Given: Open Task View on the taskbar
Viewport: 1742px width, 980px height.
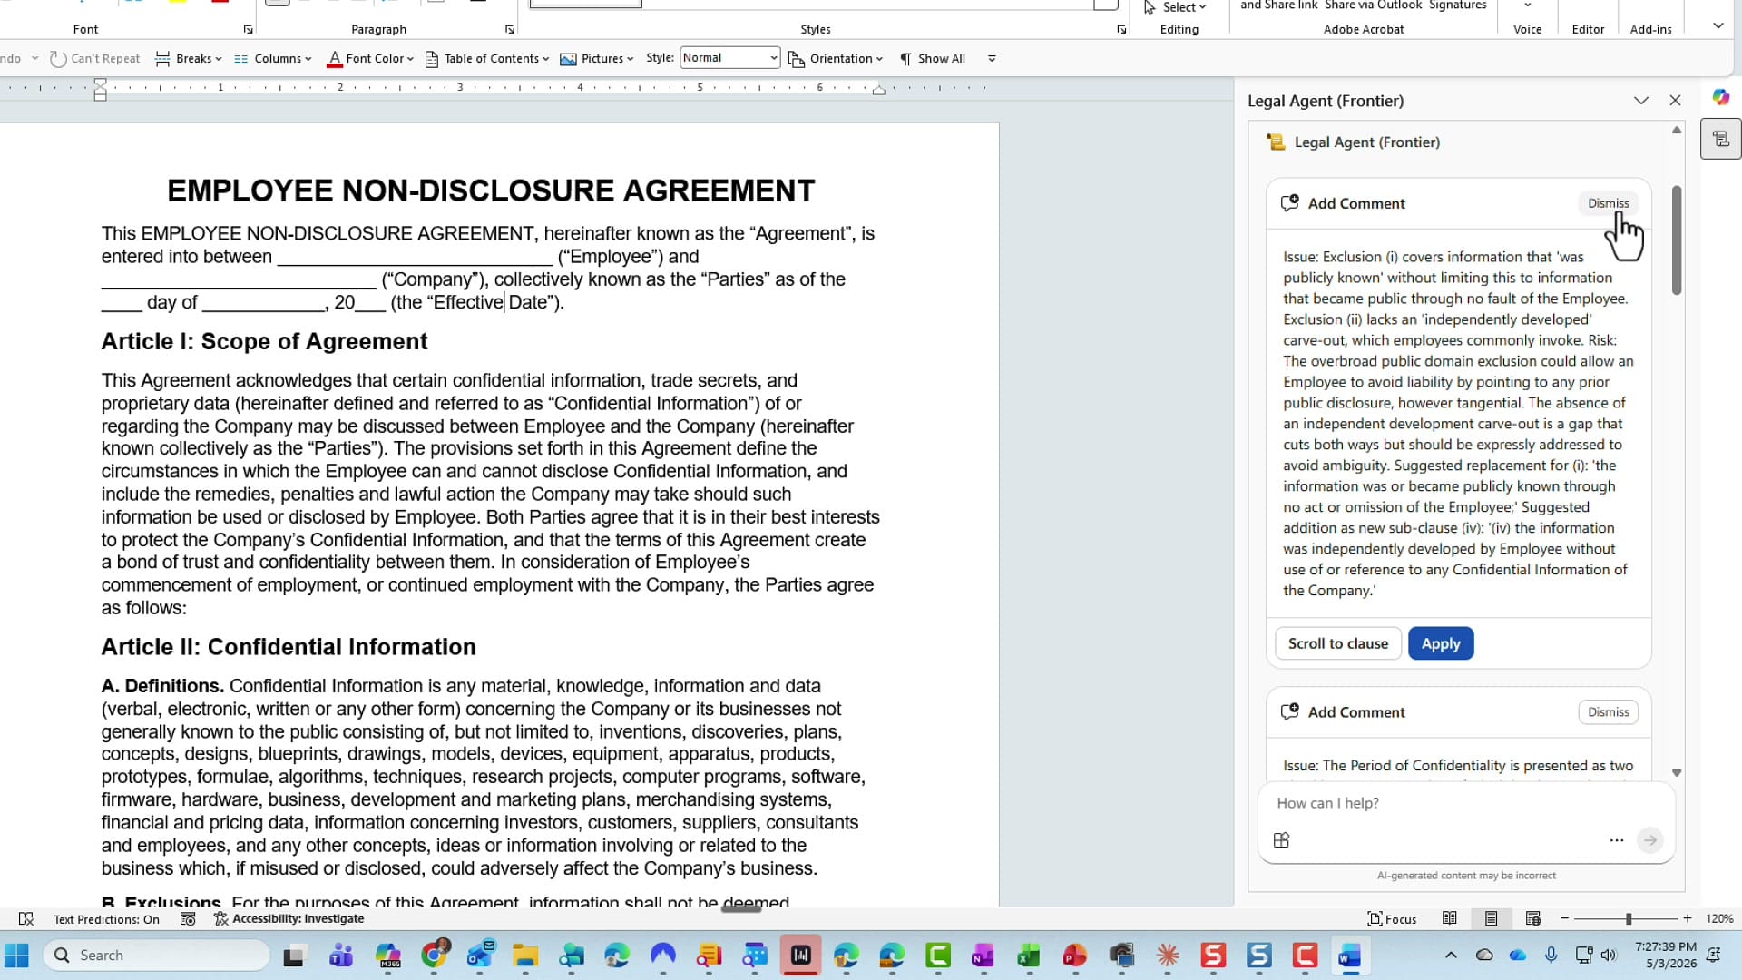Looking at the screenshot, I should pos(294,955).
